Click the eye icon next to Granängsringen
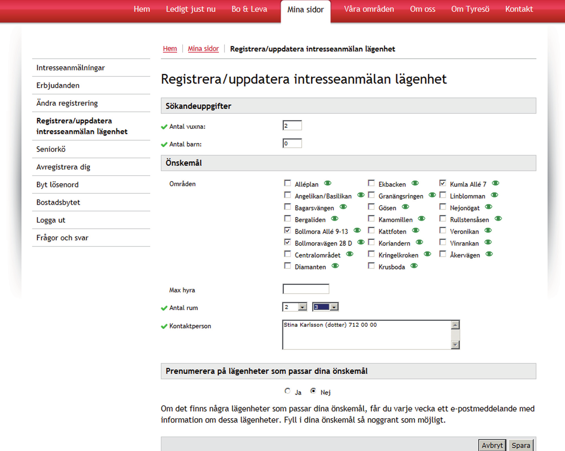Viewport: 565px width, 451px height. click(432, 195)
